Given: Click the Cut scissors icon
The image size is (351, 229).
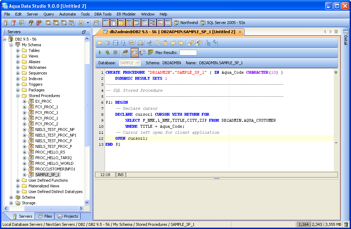Looking at the screenshot, I should tap(149, 43).
